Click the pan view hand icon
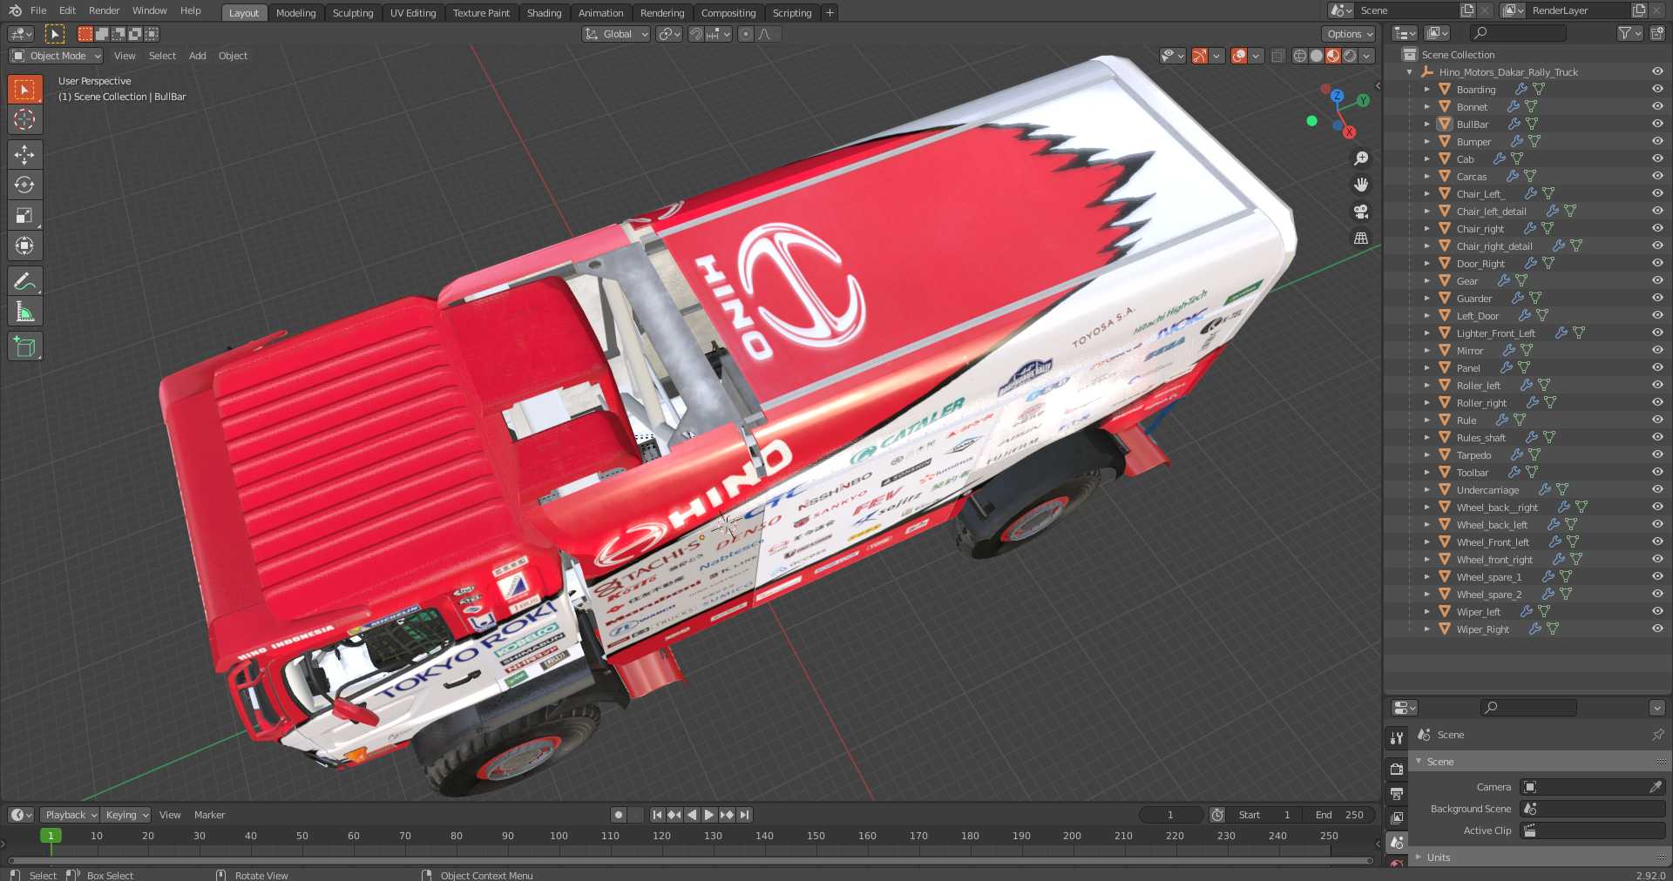 [x=1361, y=185]
